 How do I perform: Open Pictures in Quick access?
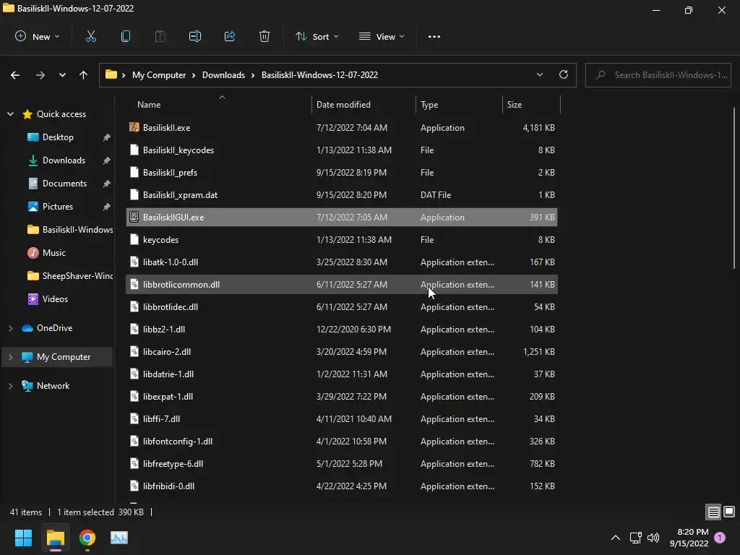coord(58,206)
